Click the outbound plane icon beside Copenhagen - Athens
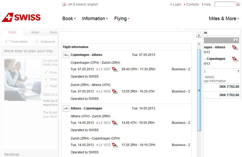 [x=66, y=55]
